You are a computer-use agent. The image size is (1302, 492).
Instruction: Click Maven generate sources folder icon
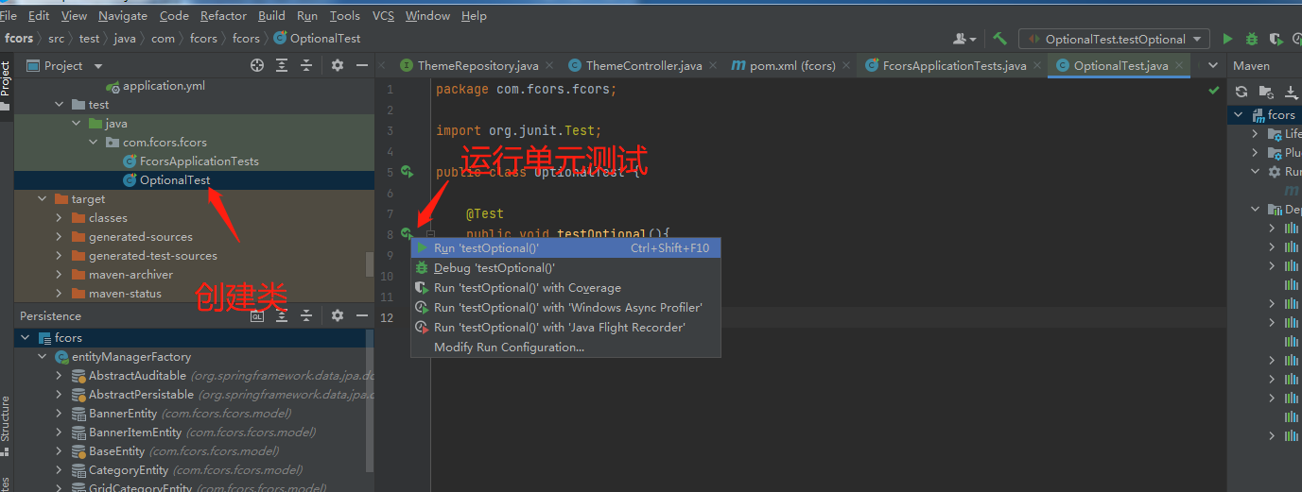coord(1266,92)
